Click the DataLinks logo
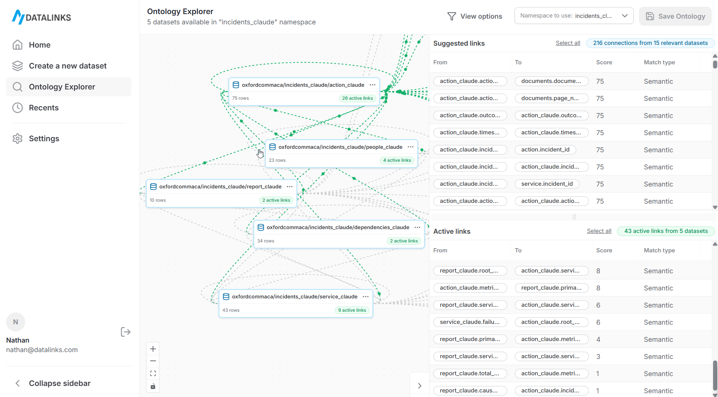 point(41,17)
